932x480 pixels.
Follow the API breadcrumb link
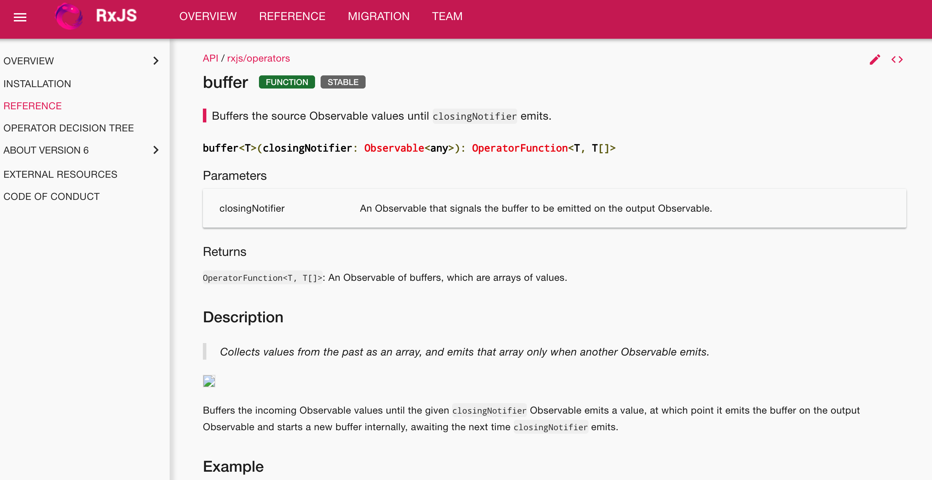click(210, 58)
